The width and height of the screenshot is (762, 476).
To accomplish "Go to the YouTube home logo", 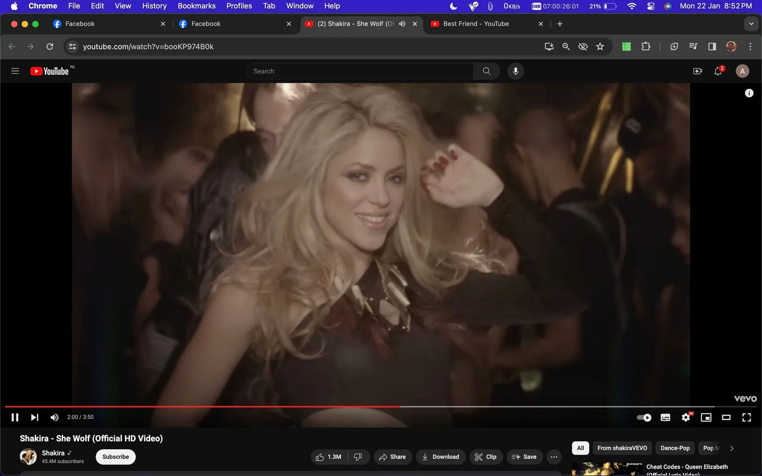I will coord(50,71).
